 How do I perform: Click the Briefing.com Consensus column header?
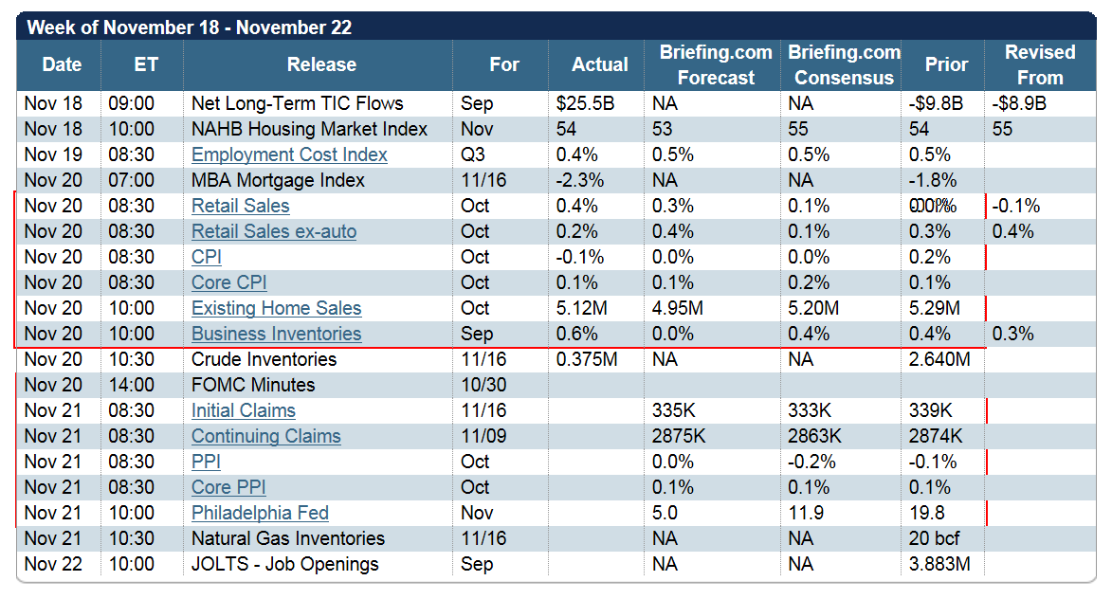(844, 64)
